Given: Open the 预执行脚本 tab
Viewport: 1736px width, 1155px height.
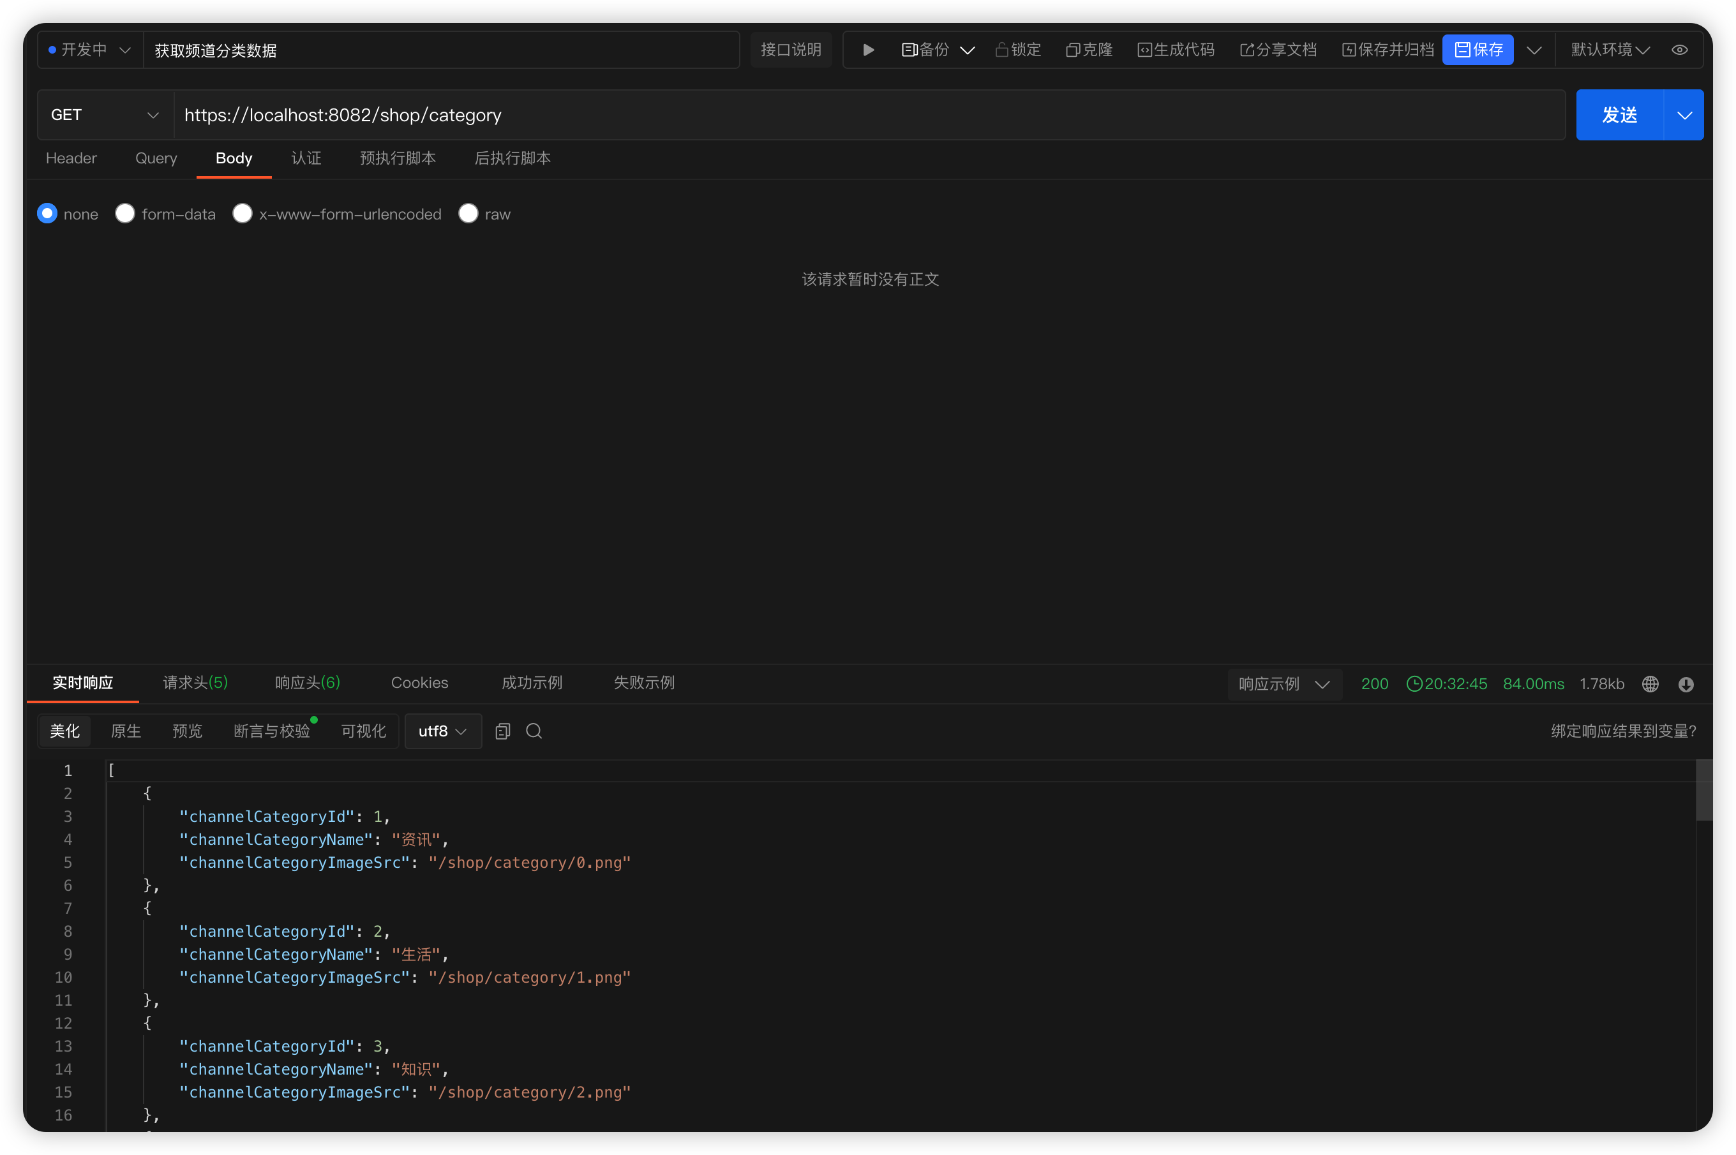Looking at the screenshot, I should pyautogui.click(x=398, y=158).
